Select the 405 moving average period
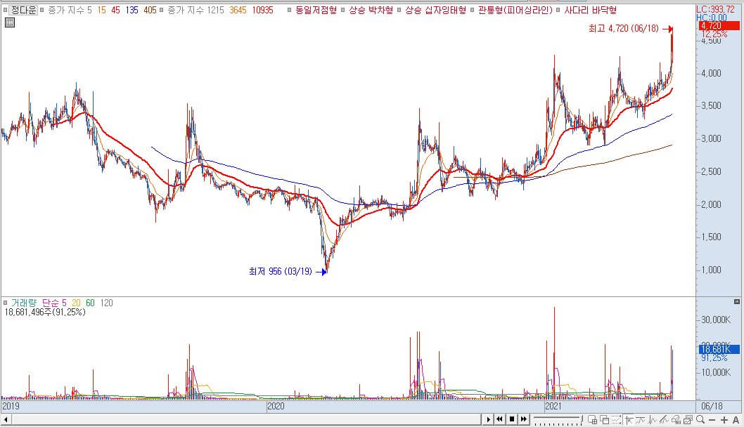 pyautogui.click(x=150, y=10)
